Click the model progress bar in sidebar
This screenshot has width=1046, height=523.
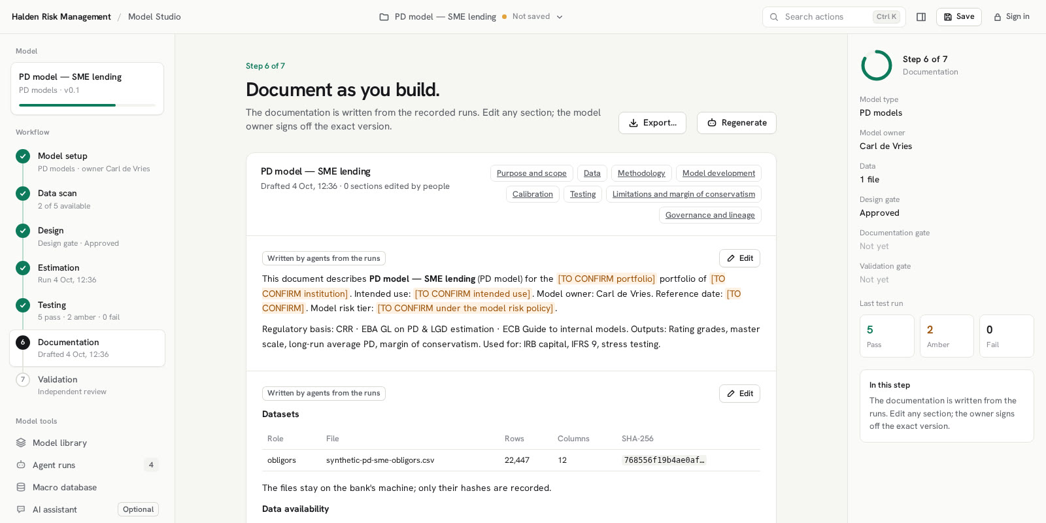click(87, 105)
